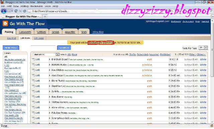Open a new browser tab with plus button
The image size is (214, 129).
click(45, 17)
